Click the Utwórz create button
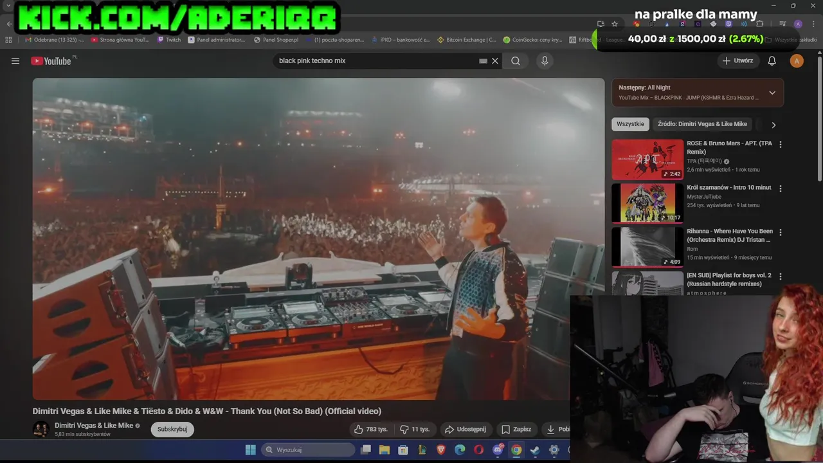The image size is (823, 463). [x=737, y=61]
